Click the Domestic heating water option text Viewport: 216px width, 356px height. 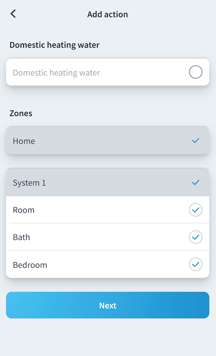tap(56, 73)
